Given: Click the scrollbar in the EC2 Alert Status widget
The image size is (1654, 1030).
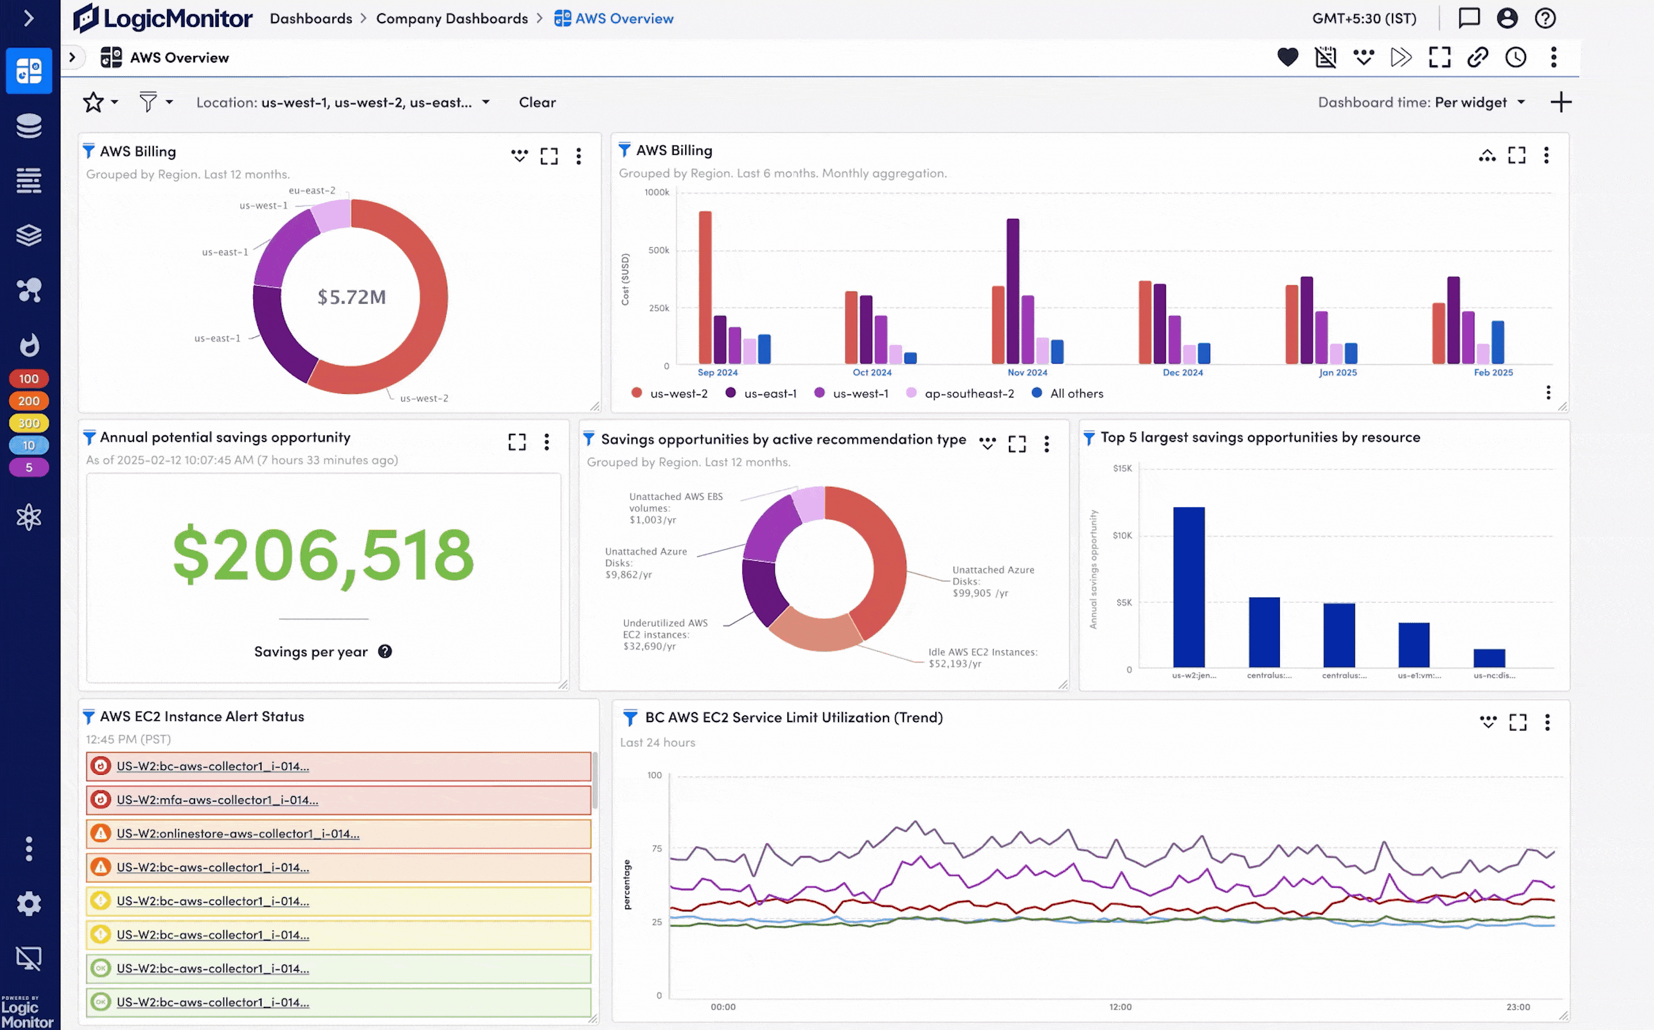Looking at the screenshot, I should (x=595, y=780).
